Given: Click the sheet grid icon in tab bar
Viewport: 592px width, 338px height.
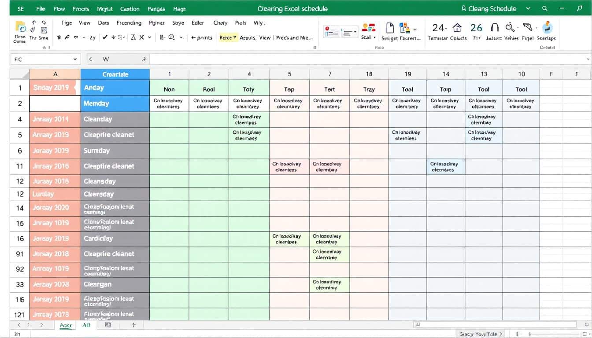Looking at the screenshot, I should tap(108, 325).
